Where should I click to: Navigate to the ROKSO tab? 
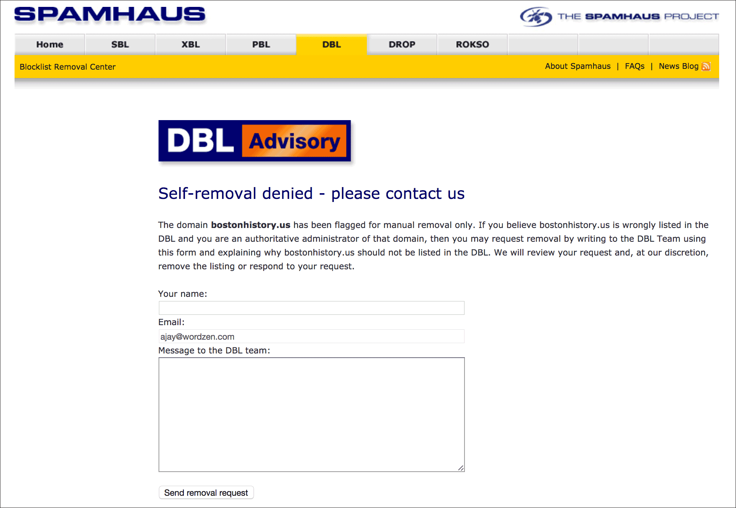click(473, 44)
